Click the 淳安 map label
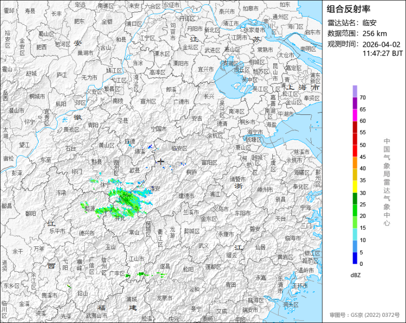This screenshot has height=323, width=406. point(155,189)
